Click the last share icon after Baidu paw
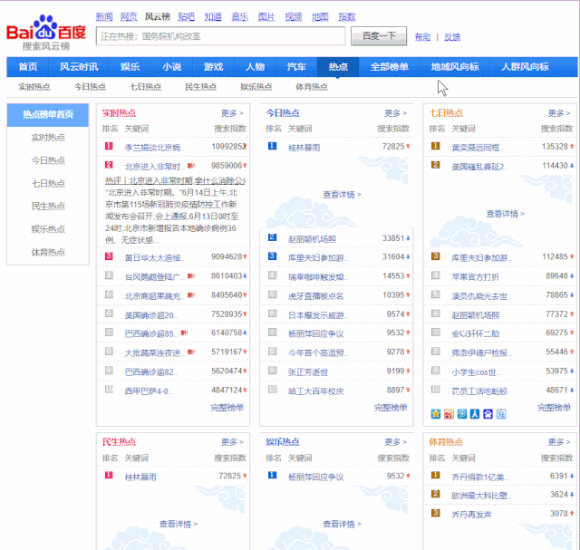Image resolution: width=580 pixels, height=550 pixels. 501,414
